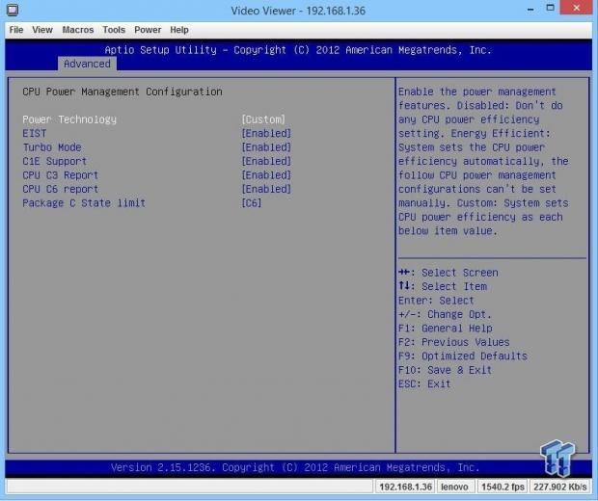Viewport: 598px width, 501px height.
Task: Click the F9: Optimized Defaults hint
Action: (x=463, y=356)
